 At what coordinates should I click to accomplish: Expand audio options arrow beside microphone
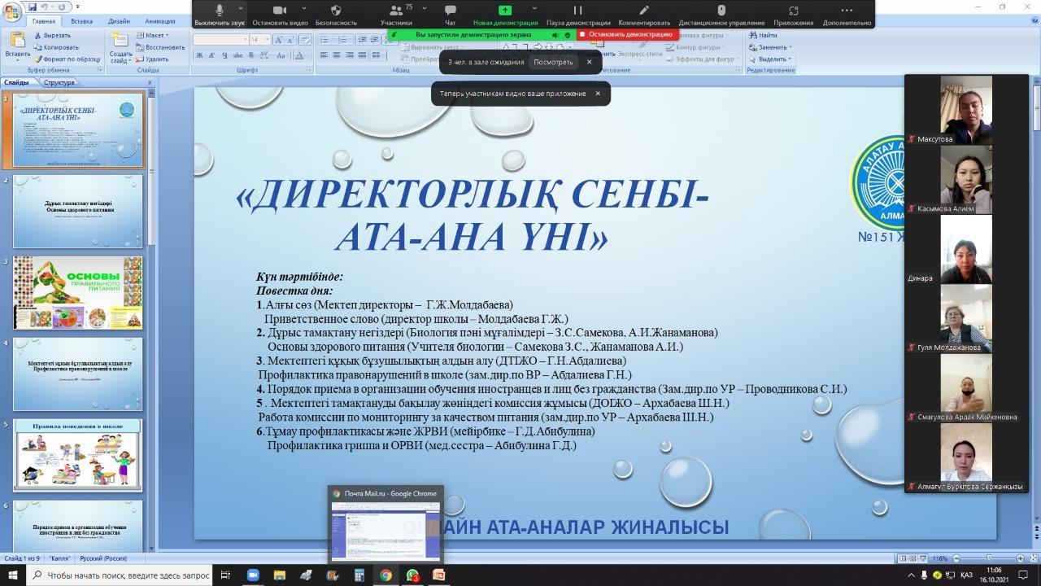(x=241, y=9)
